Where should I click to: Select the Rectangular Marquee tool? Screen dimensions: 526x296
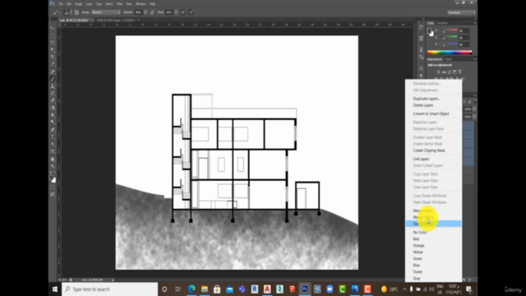pos(53,35)
